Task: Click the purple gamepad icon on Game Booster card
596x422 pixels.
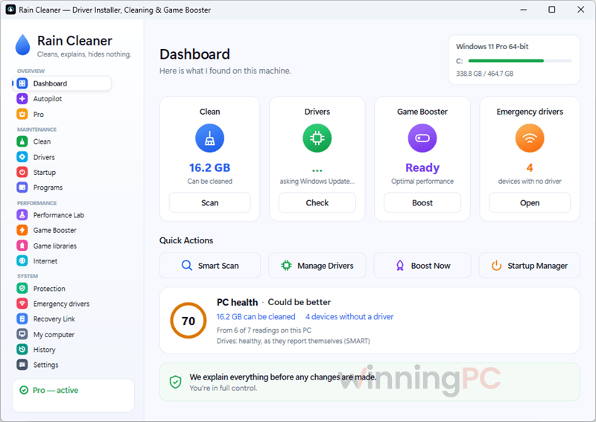Action: (x=422, y=138)
